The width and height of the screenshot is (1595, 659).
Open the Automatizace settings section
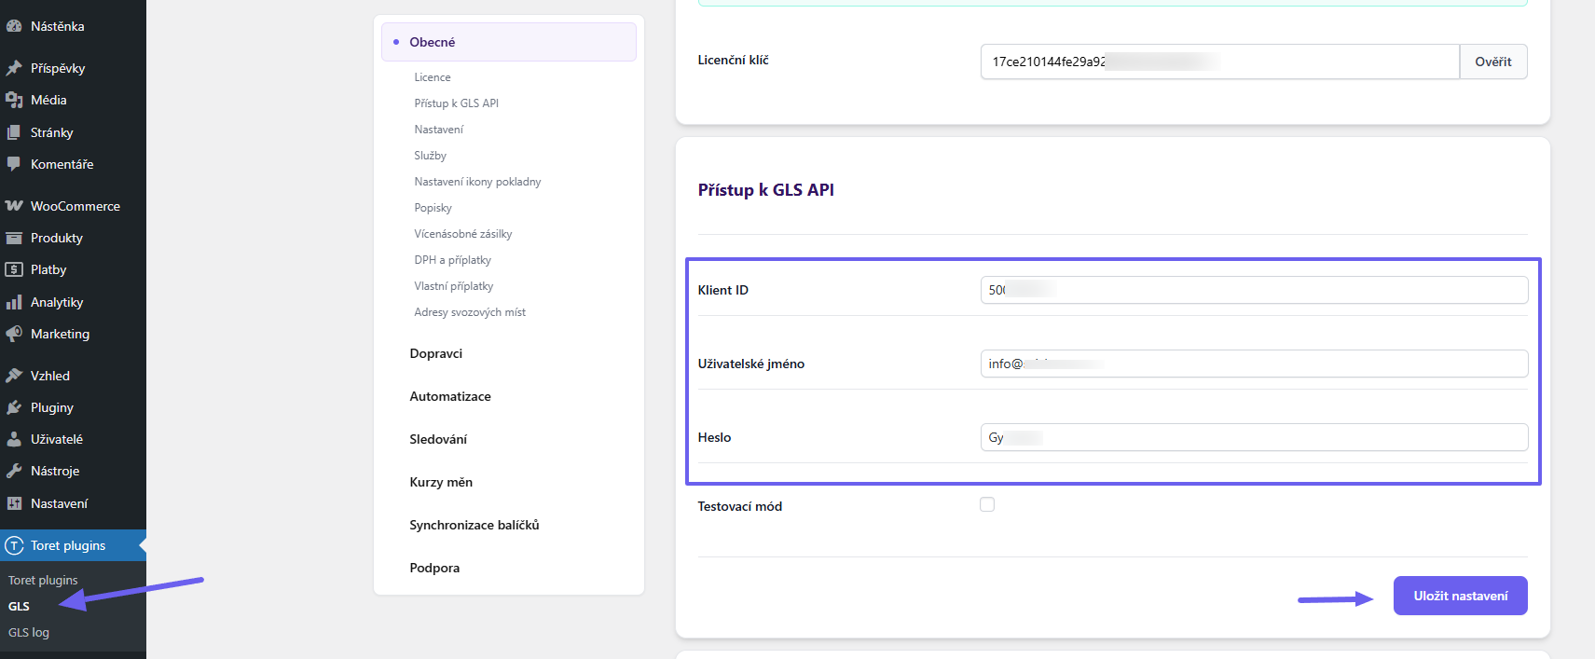pyautogui.click(x=450, y=396)
